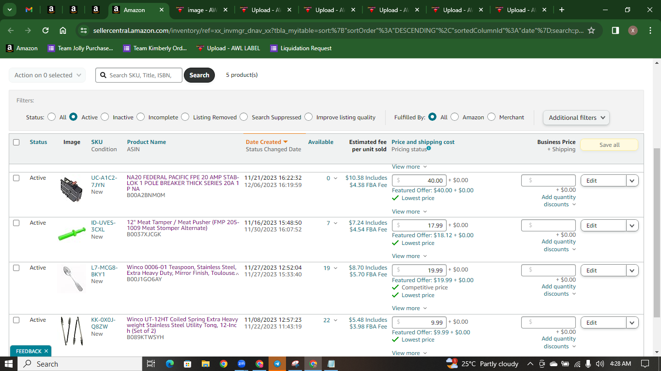Image resolution: width=661 pixels, height=371 pixels.
Task: Select the Inactive status filter
Action: pos(105,117)
